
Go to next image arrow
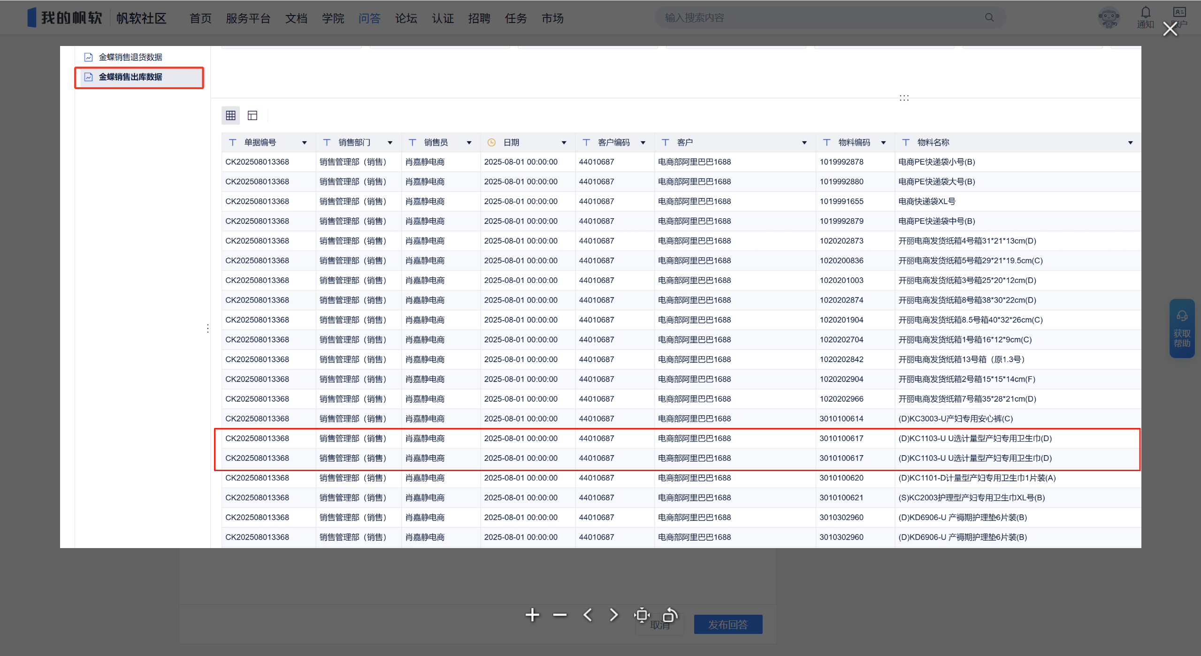pyautogui.click(x=614, y=615)
